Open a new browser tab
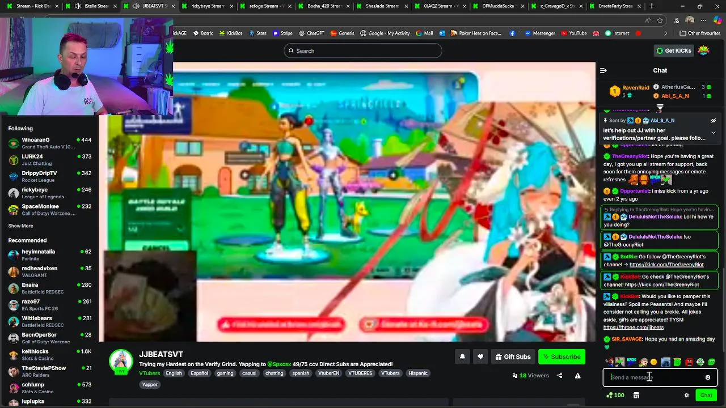 point(652,6)
